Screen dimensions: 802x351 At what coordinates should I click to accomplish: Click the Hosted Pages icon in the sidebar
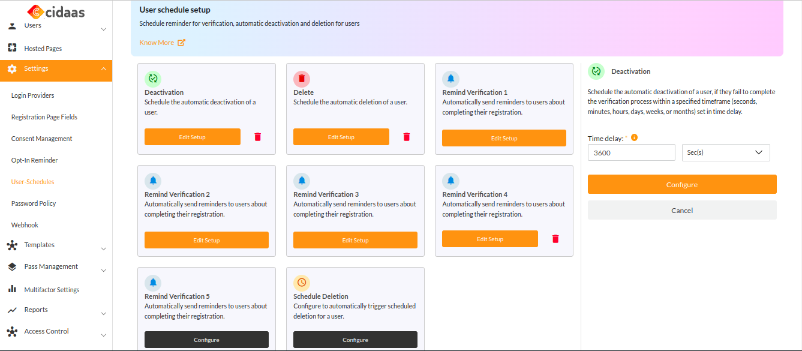coord(13,47)
